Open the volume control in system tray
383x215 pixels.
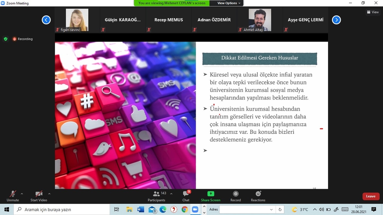pyautogui.click(x=321, y=209)
